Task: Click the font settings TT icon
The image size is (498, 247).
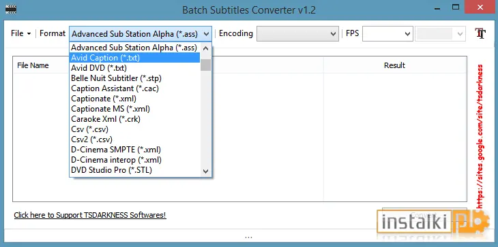Action: point(480,33)
